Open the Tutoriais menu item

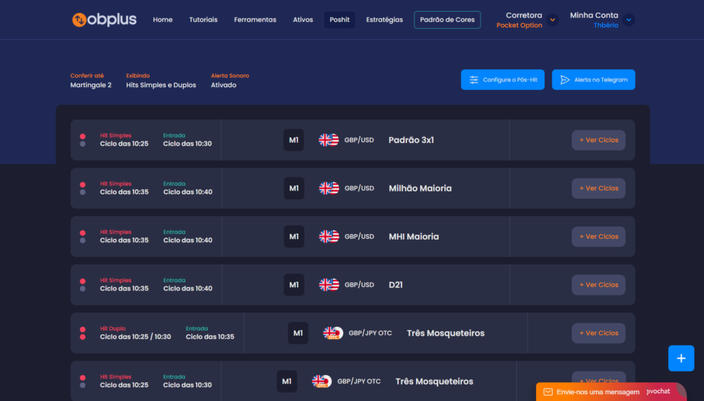point(203,20)
